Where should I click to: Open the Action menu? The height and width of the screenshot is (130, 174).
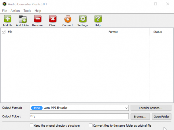(15, 11)
